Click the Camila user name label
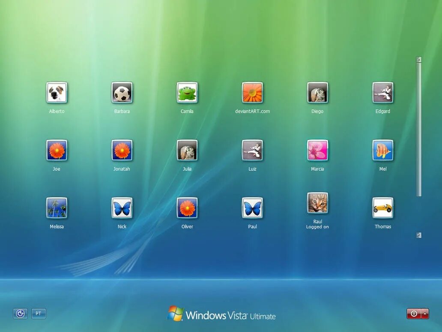The image size is (442, 332). [187, 111]
